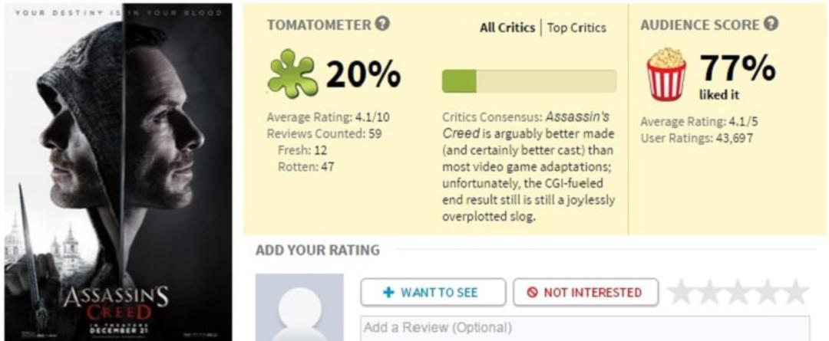Click the red prohibited icon on Not Interested
Image resolution: width=829 pixels, height=341 pixels.
533,293
